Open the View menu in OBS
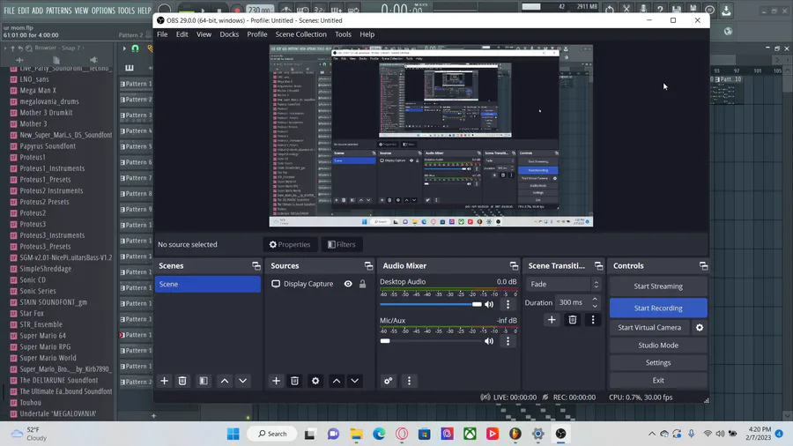The height and width of the screenshot is (446, 793). pyautogui.click(x=204, y=34)
